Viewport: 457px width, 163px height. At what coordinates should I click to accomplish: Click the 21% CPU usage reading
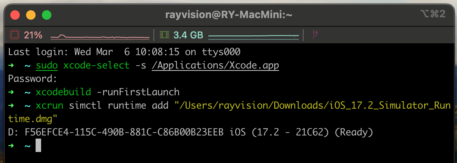33,35
